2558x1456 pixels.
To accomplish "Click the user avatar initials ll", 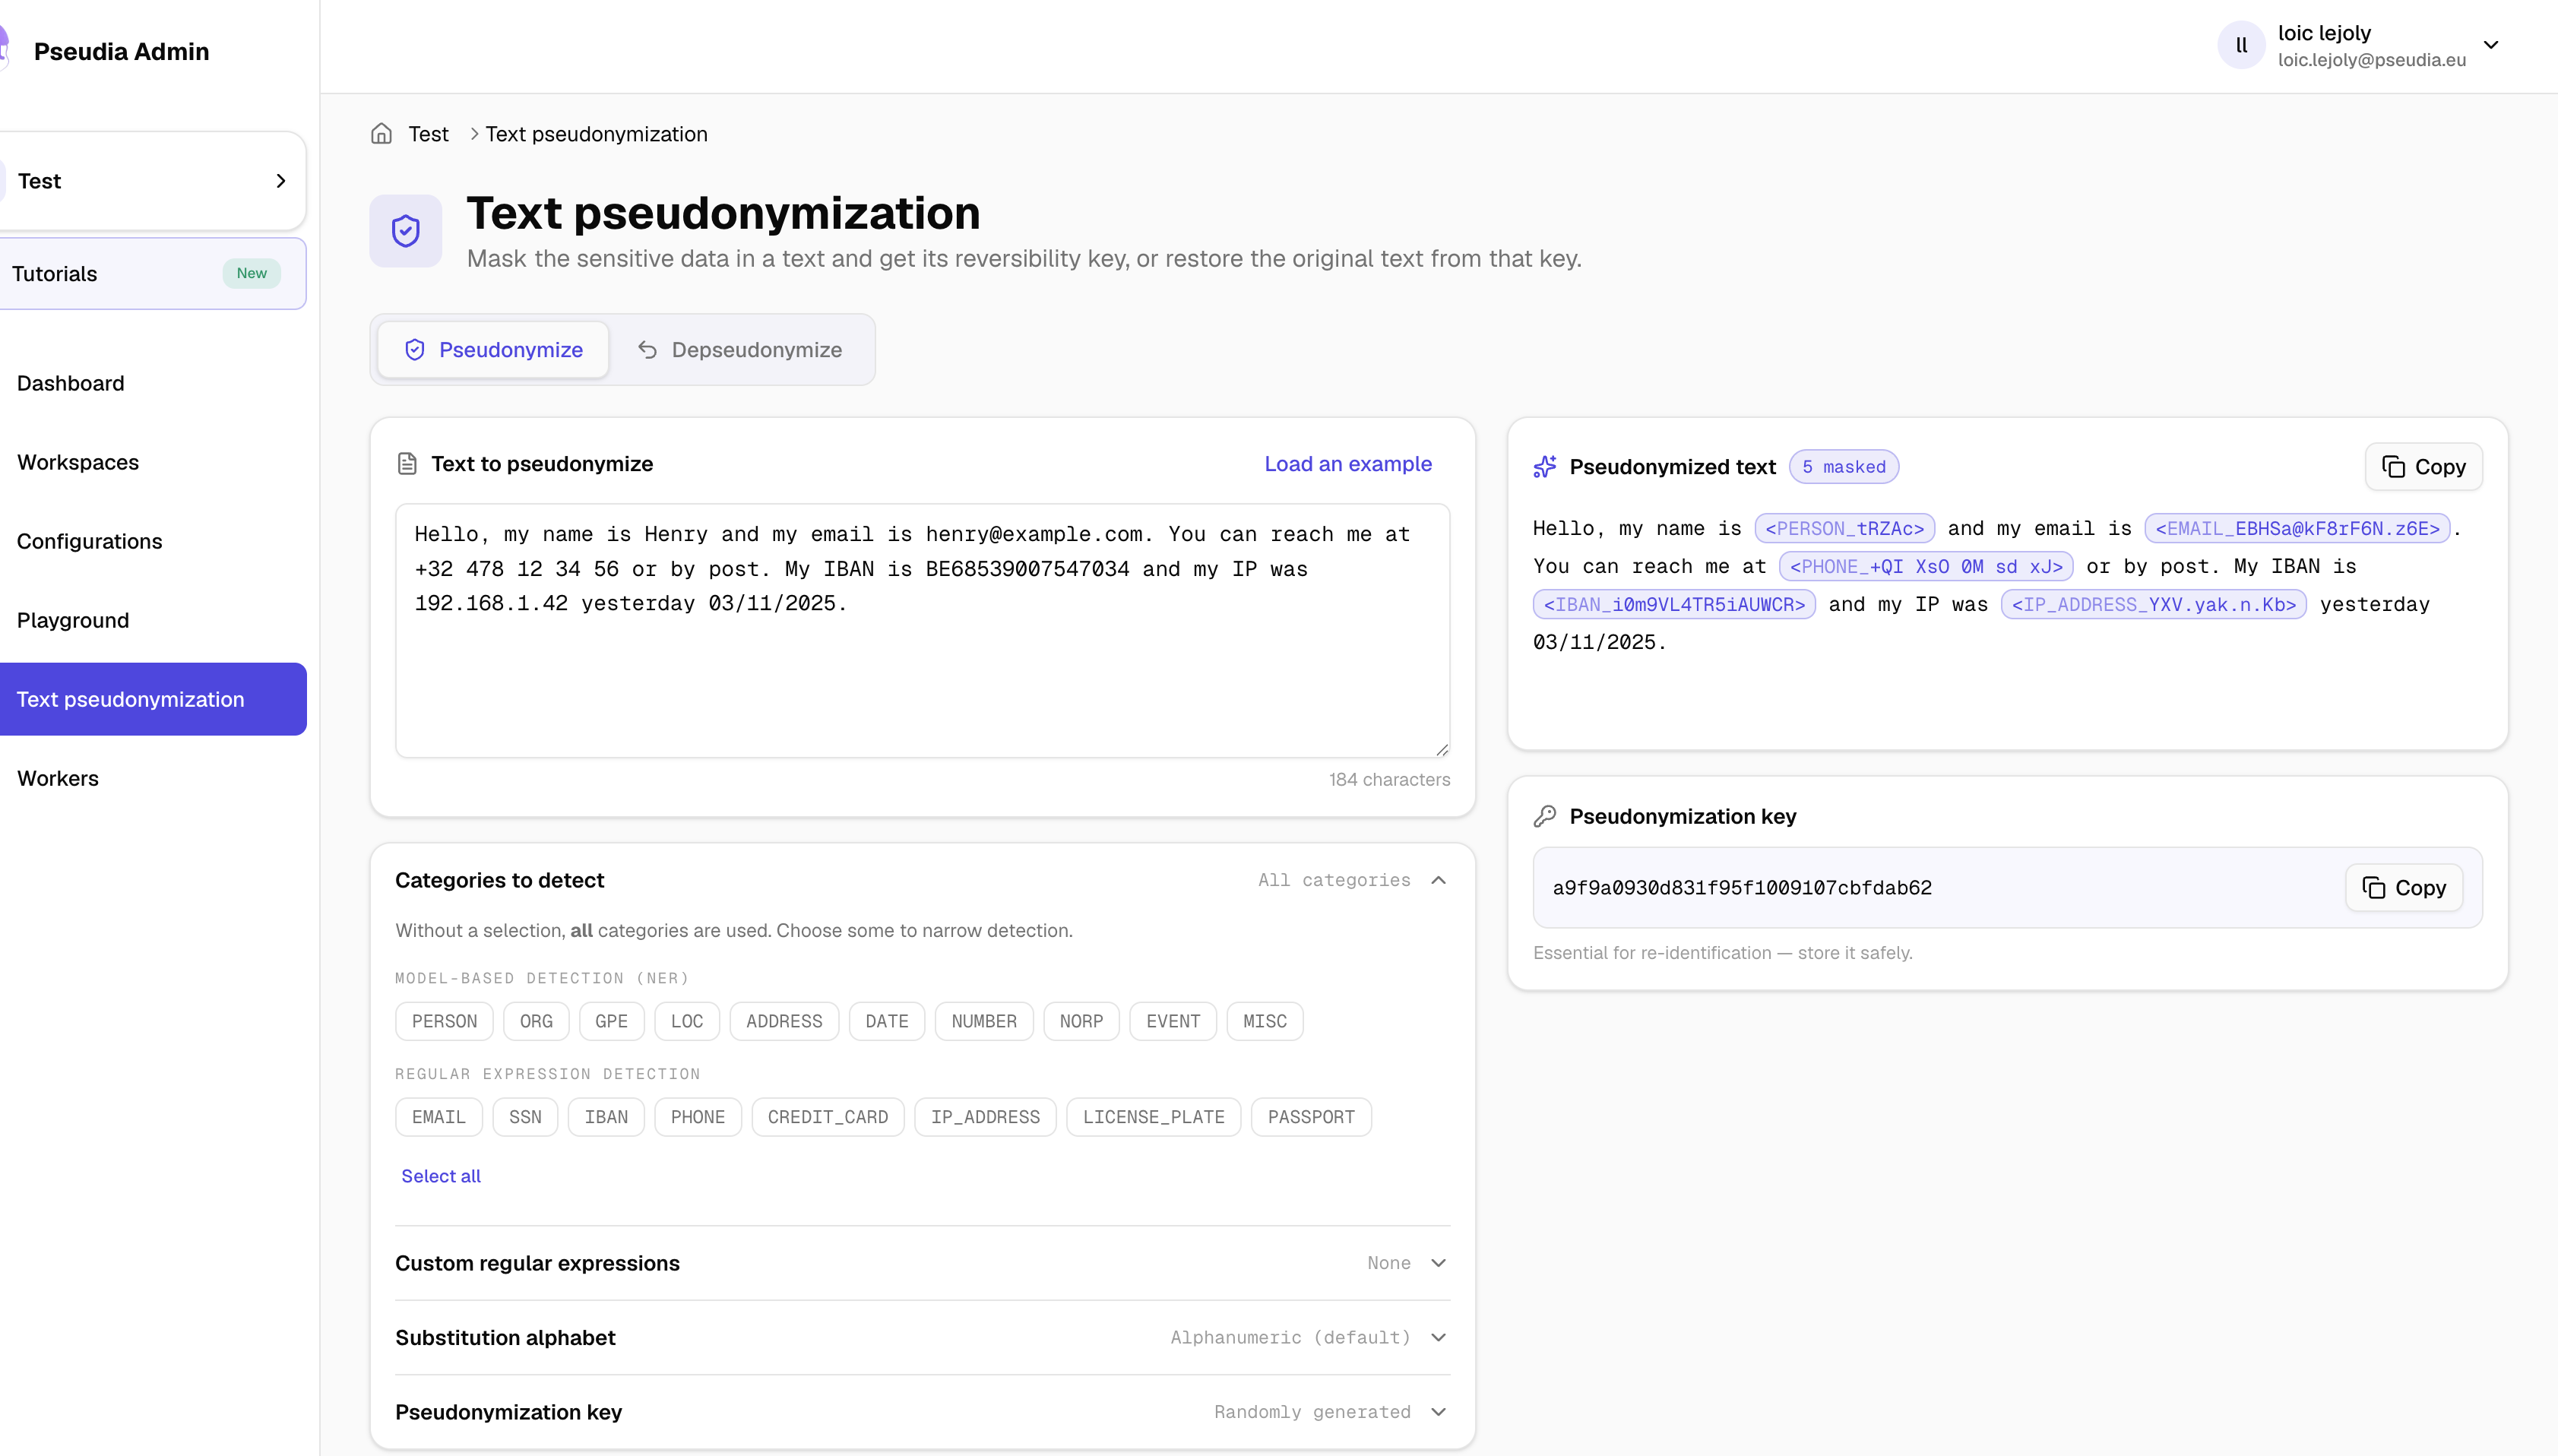I will (2241, 45).
